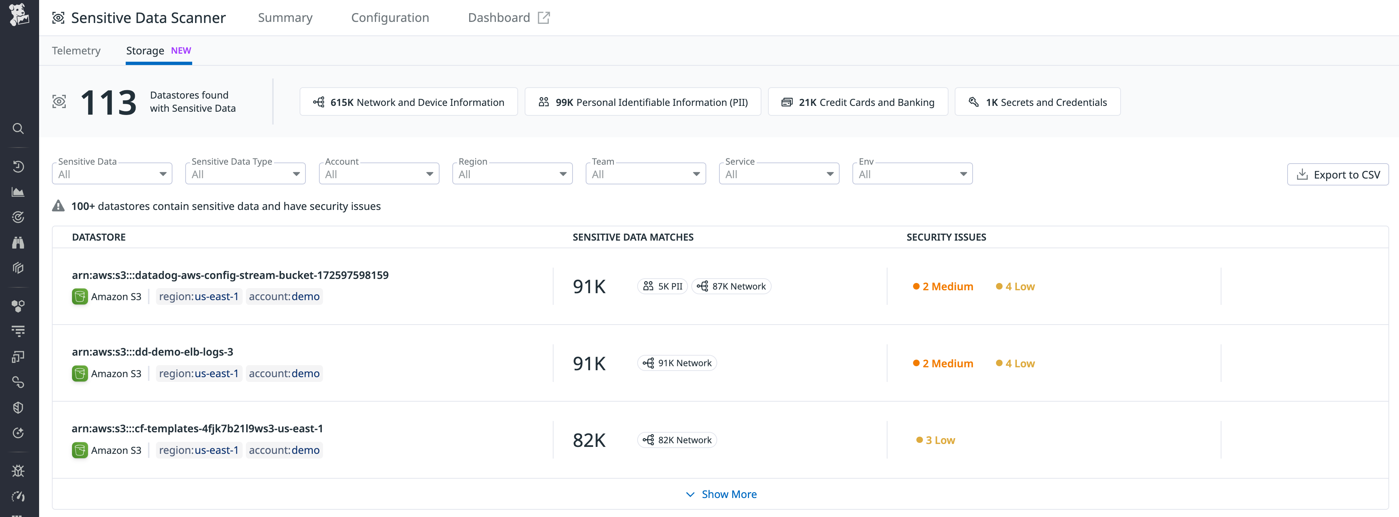Click the Datadog dog logo at top left
The height and width of the screenshot is (517, 1399).
coord(19,15)
